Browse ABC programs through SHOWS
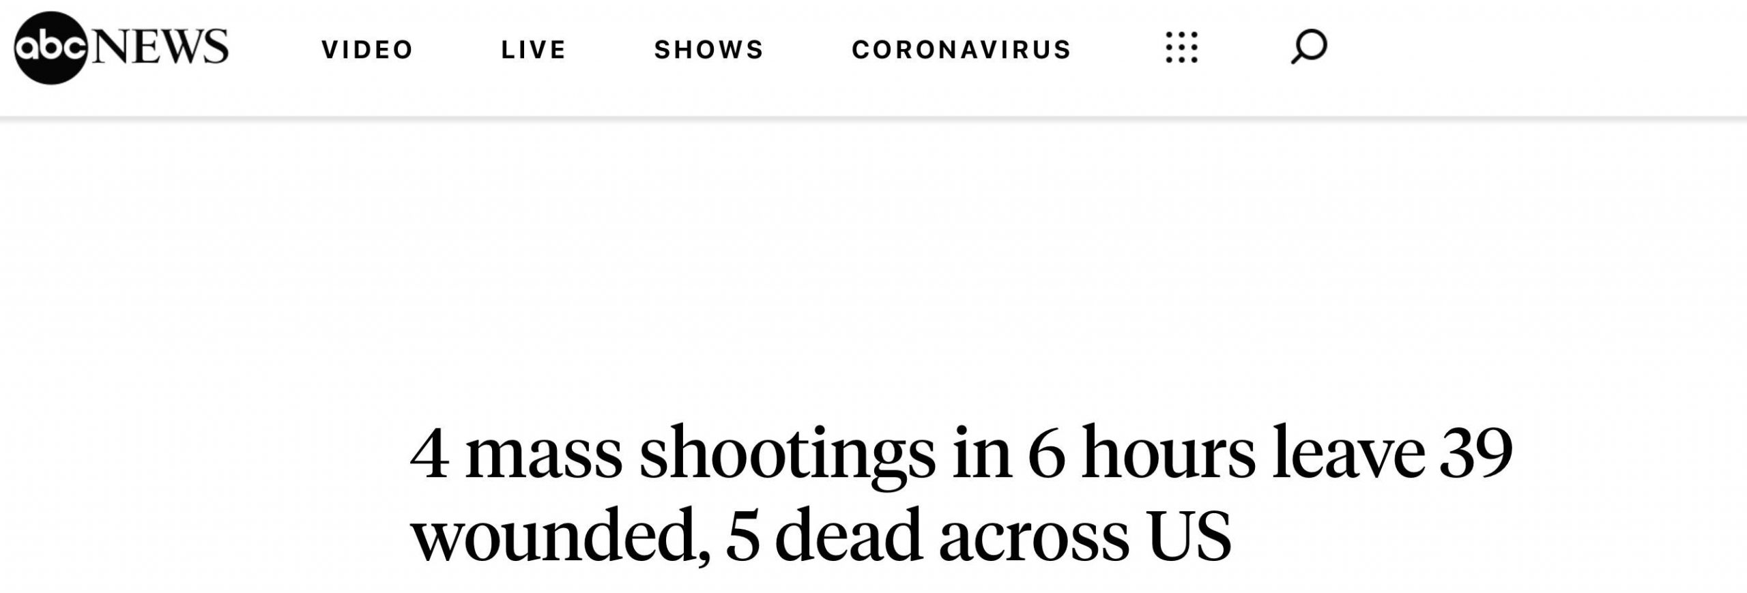The image size is (1747, 593). (x=709, y=49)
